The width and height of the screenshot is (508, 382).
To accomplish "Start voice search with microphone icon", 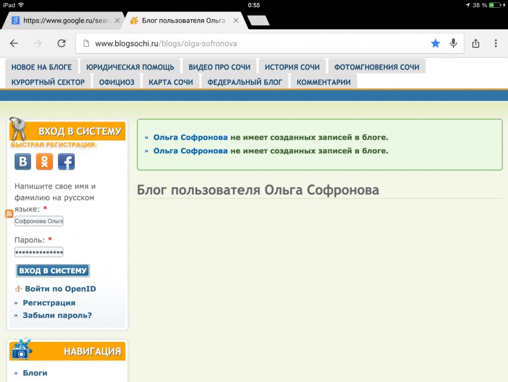I will (454, 44).
